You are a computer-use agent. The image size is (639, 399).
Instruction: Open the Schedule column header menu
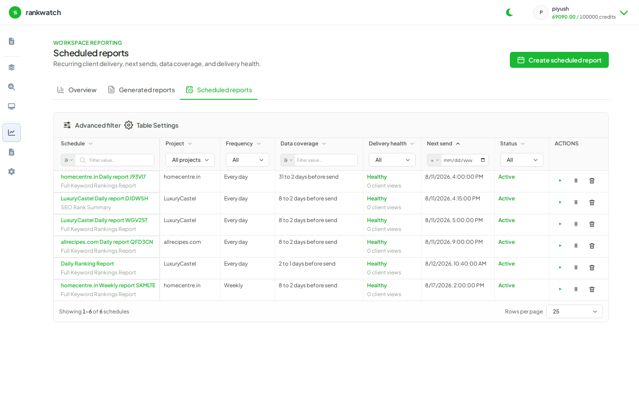[x=91, y=144]
